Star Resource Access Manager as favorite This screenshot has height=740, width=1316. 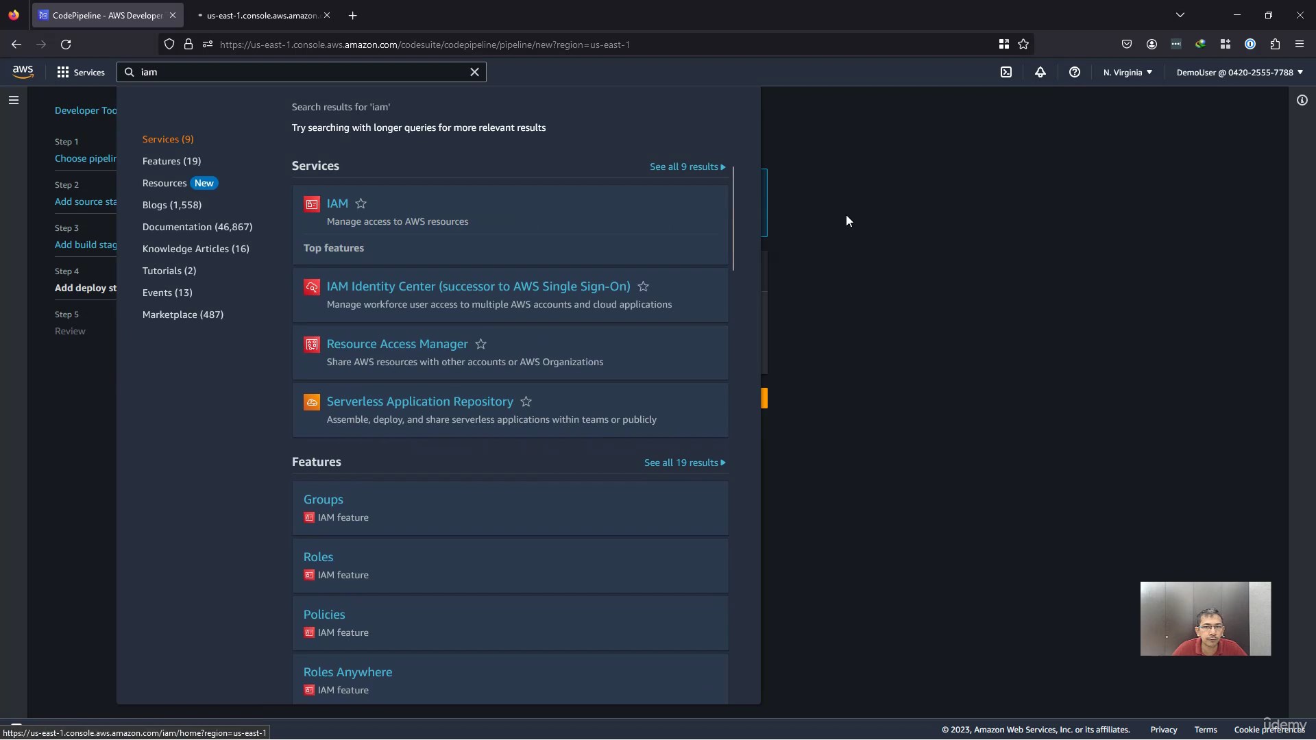(x=481, y=344)
